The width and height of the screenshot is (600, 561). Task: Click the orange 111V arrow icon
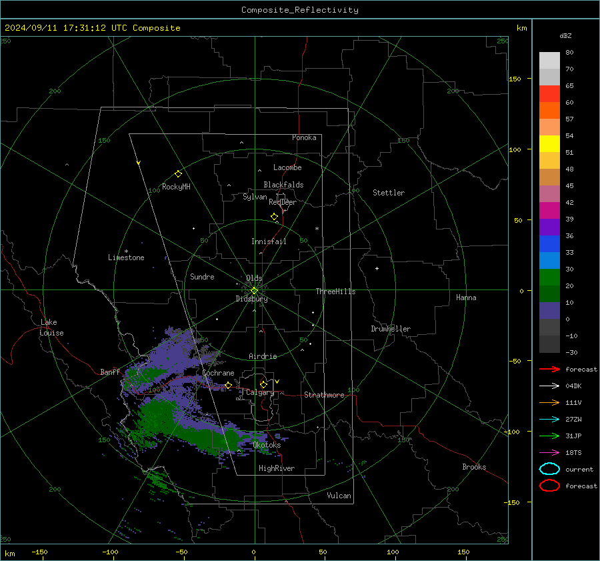549,402
